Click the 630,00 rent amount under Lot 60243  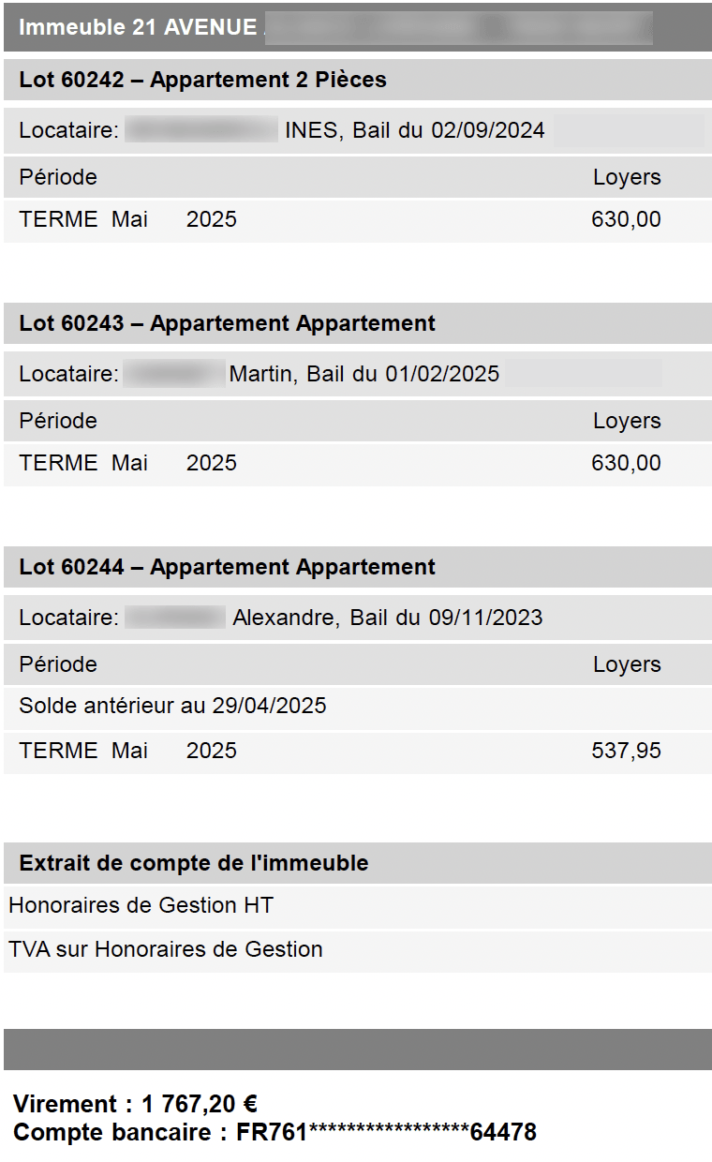[626, 463]
